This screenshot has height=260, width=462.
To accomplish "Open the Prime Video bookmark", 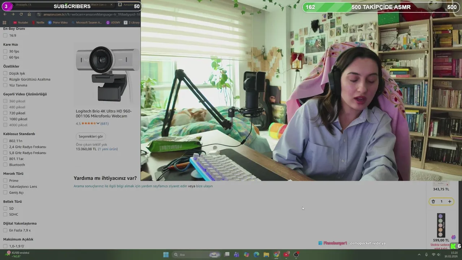I will (x=58, y=22).
